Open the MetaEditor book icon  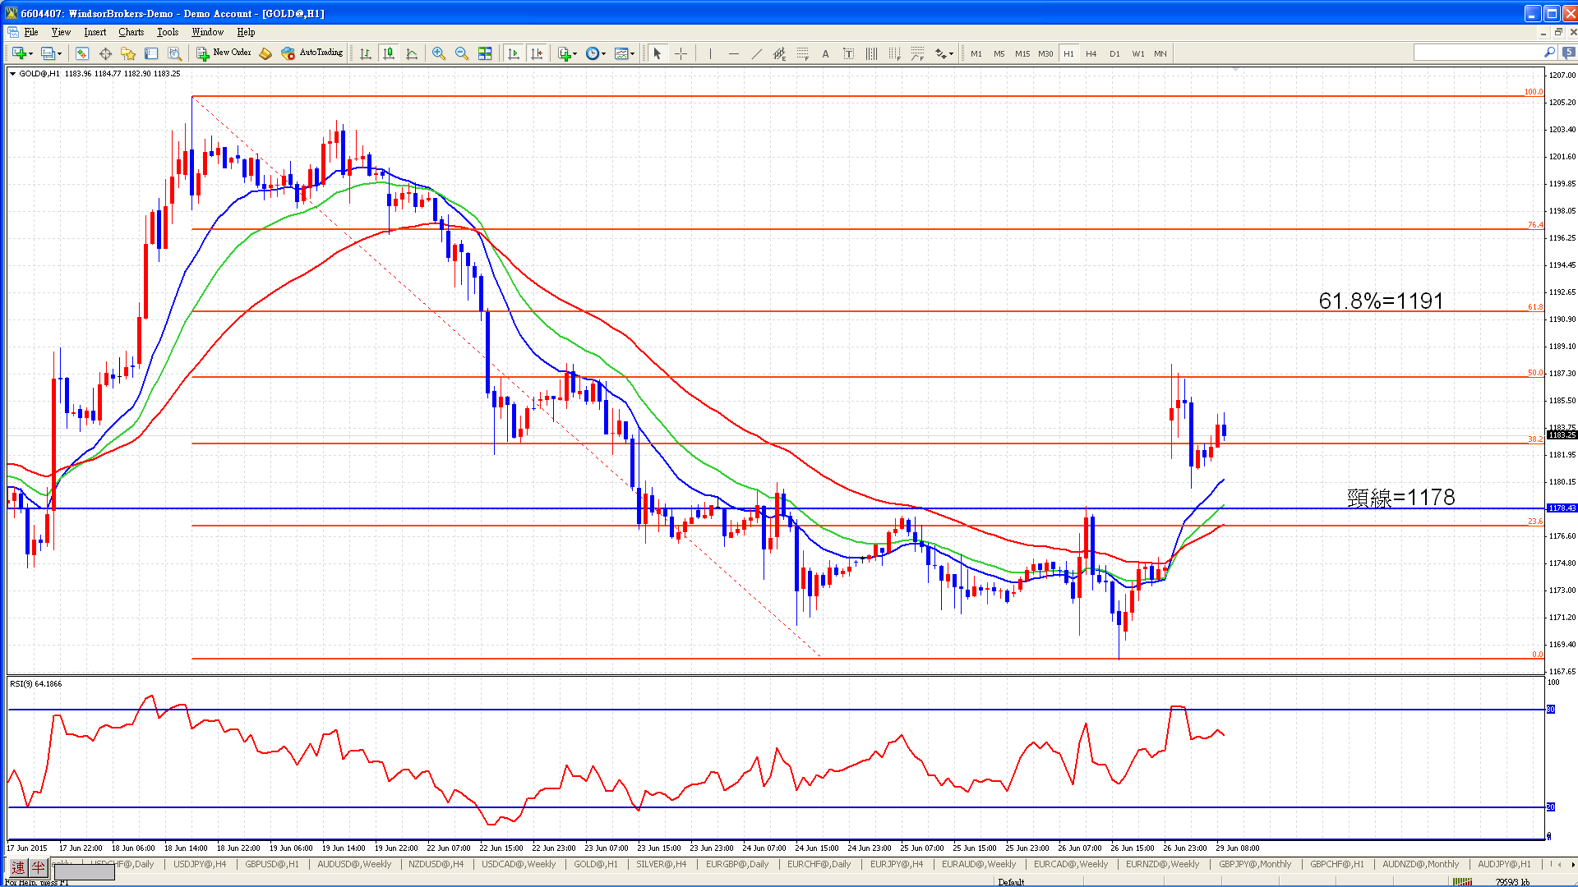(265, 53)
